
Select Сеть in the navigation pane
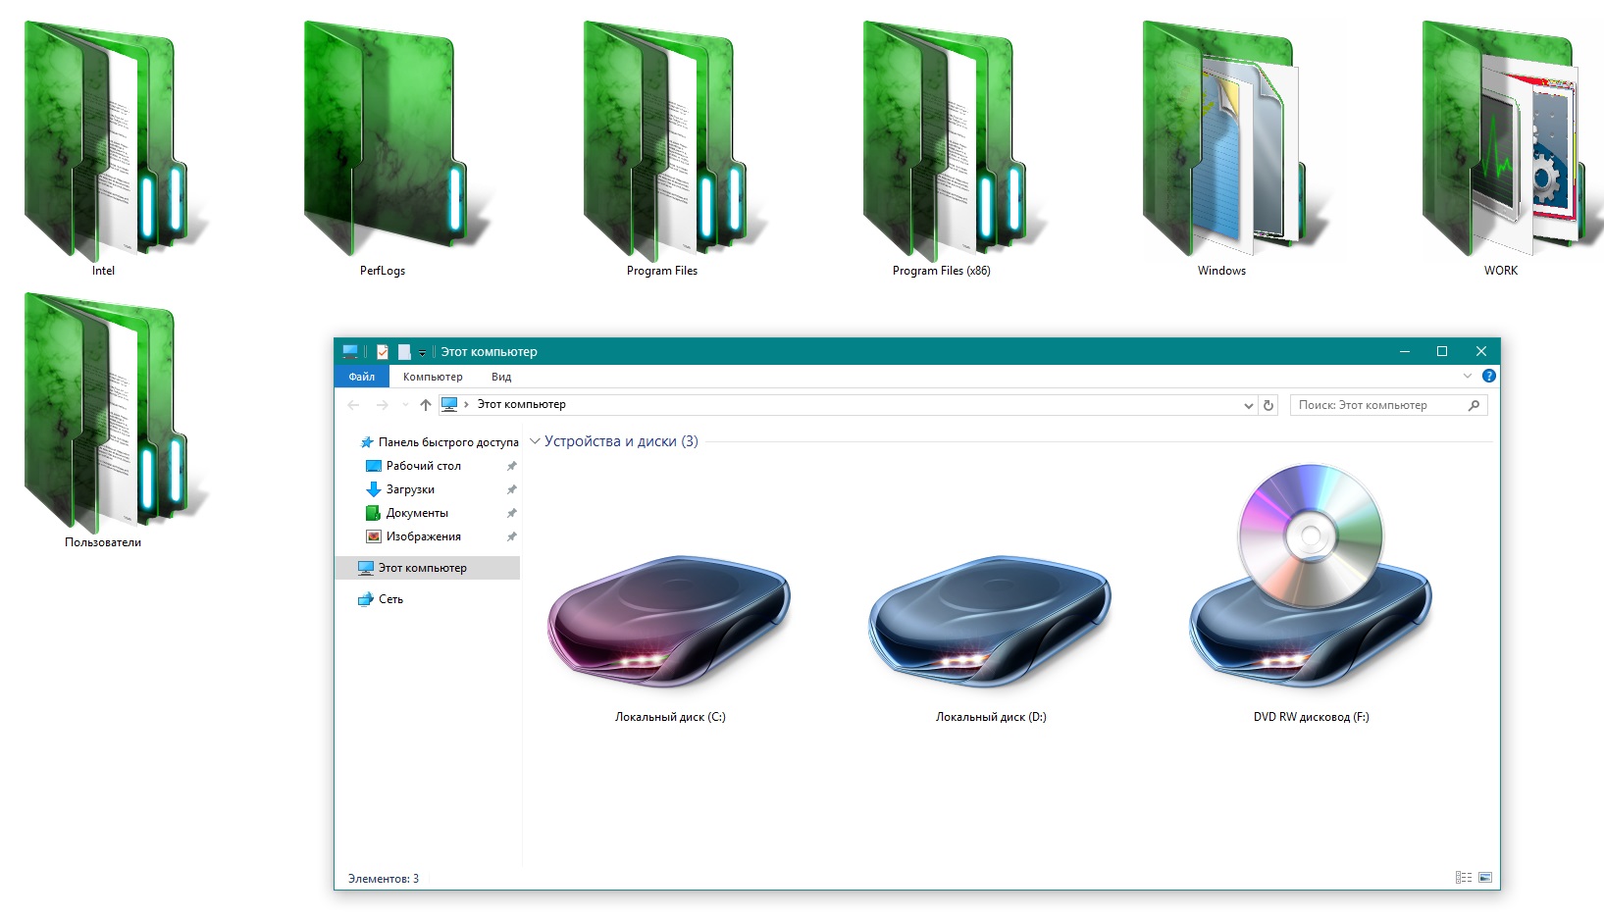pyautogui.click(x=390, y=599)
